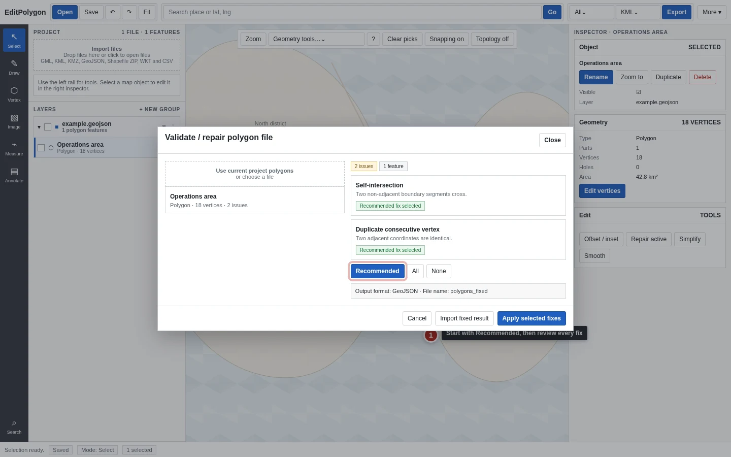Viewport: 731px width, 457px height.
Task: Click the Export button
Action: coord(677,12)
